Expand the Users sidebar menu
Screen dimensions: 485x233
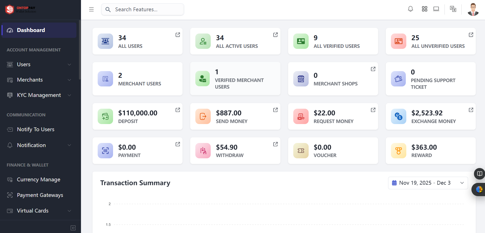pos(39,64)
